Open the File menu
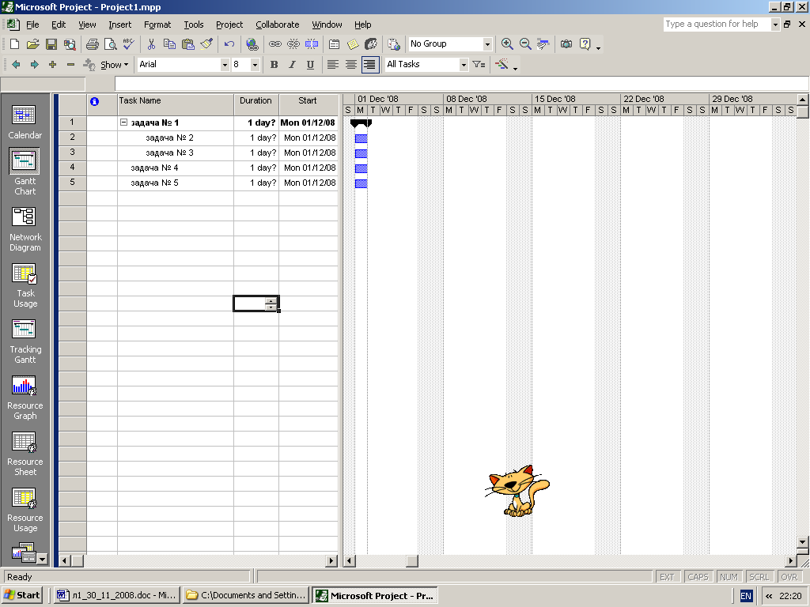The image size is (810, 607). [x=32, y=25]
